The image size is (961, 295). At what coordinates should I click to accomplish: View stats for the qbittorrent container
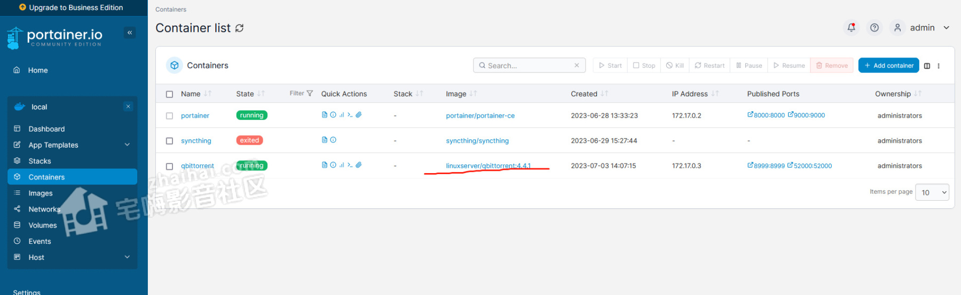coord(342,165)
